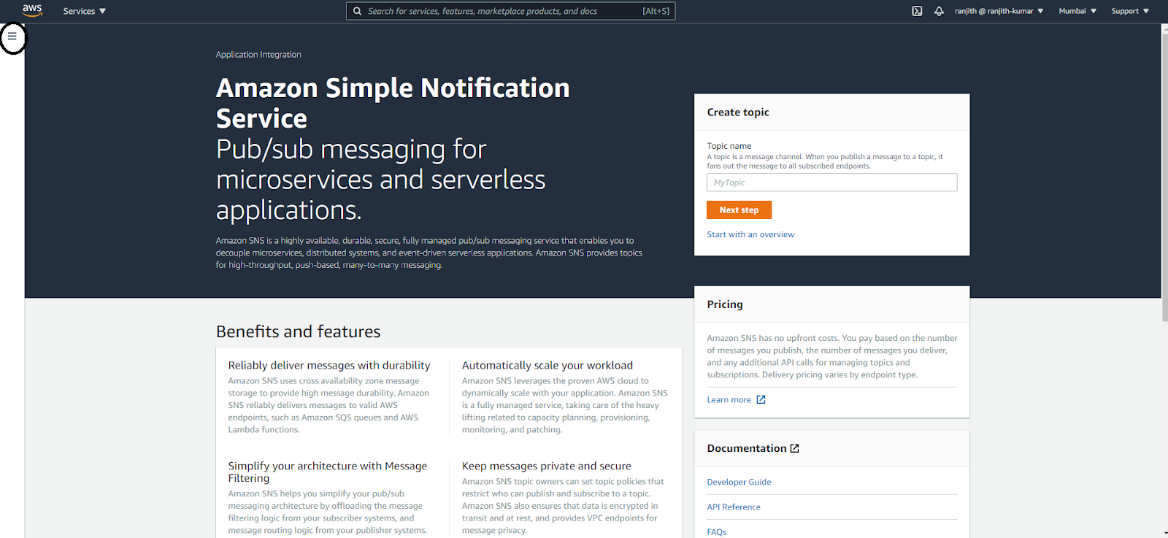The width and height of the screenshot is (1168, 538).
Task: Click the Benefits and features heading
Action: tap(298, 331)
